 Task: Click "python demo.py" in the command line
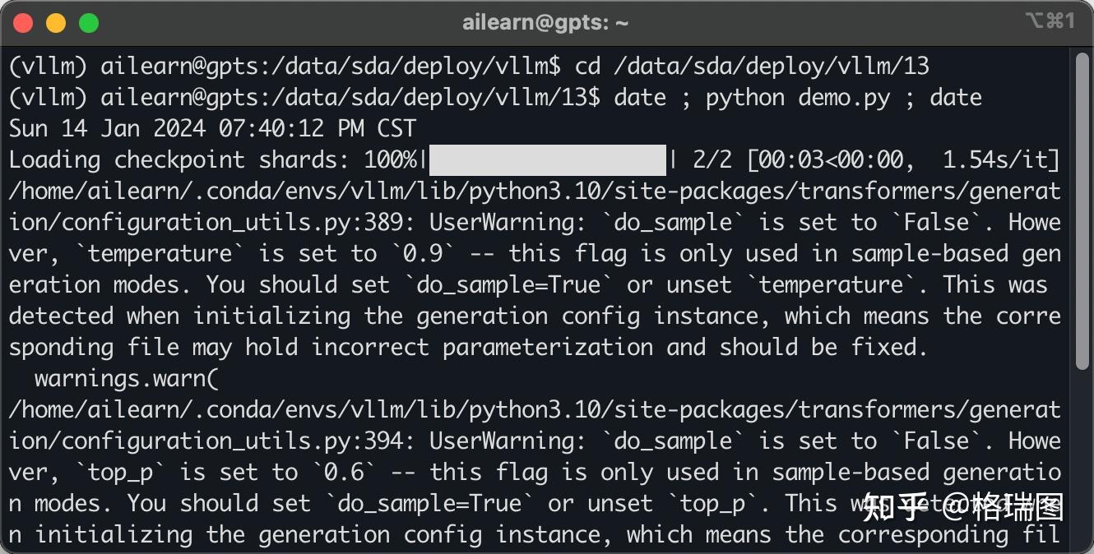798,97
